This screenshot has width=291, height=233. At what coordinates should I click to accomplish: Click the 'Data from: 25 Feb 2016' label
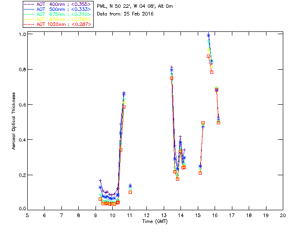[125, 14]
